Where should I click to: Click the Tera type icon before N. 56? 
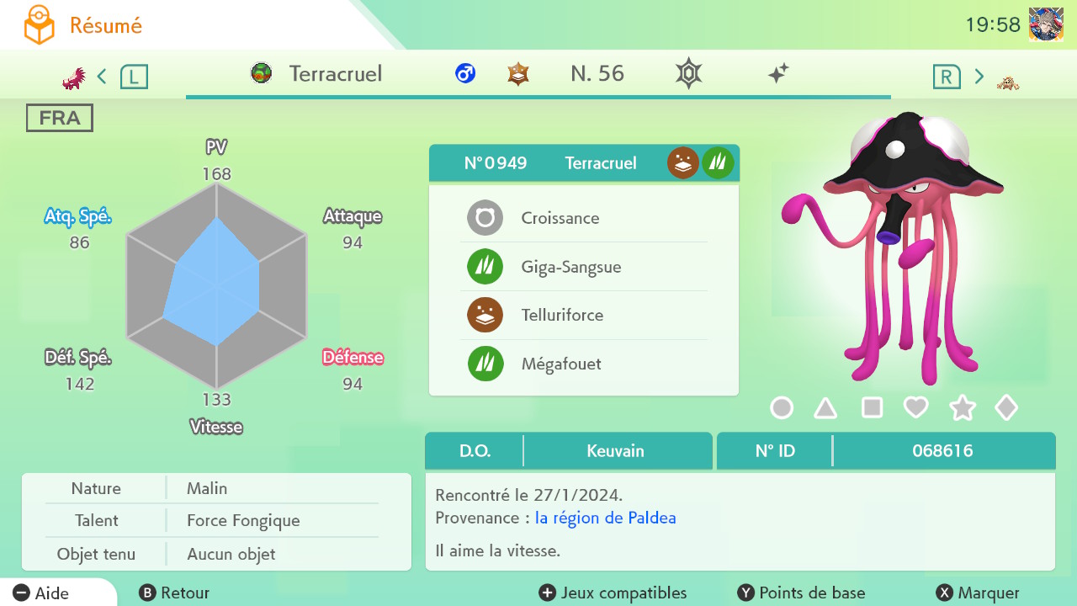pyautogui.click(x=518, y=74)
